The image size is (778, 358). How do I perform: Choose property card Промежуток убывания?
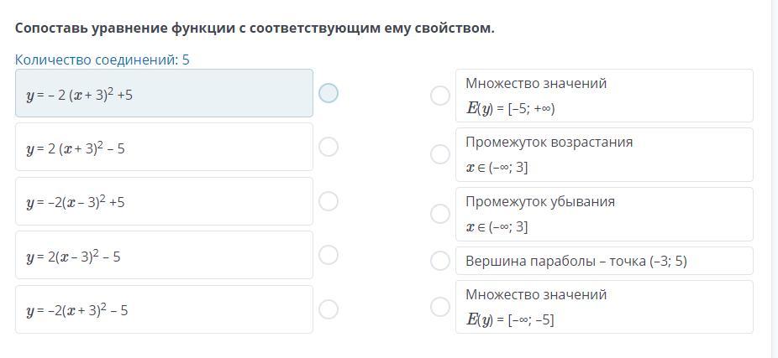[x=603, y=214]
